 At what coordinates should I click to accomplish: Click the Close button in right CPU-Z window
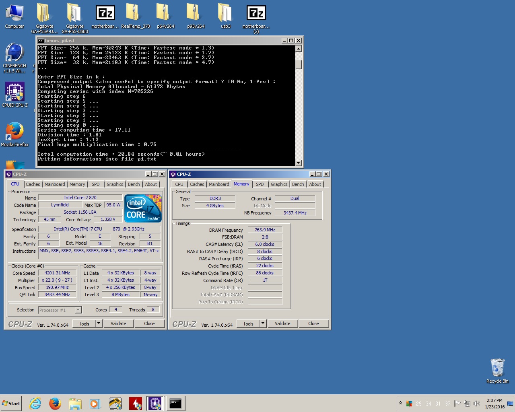coord(313,323)
